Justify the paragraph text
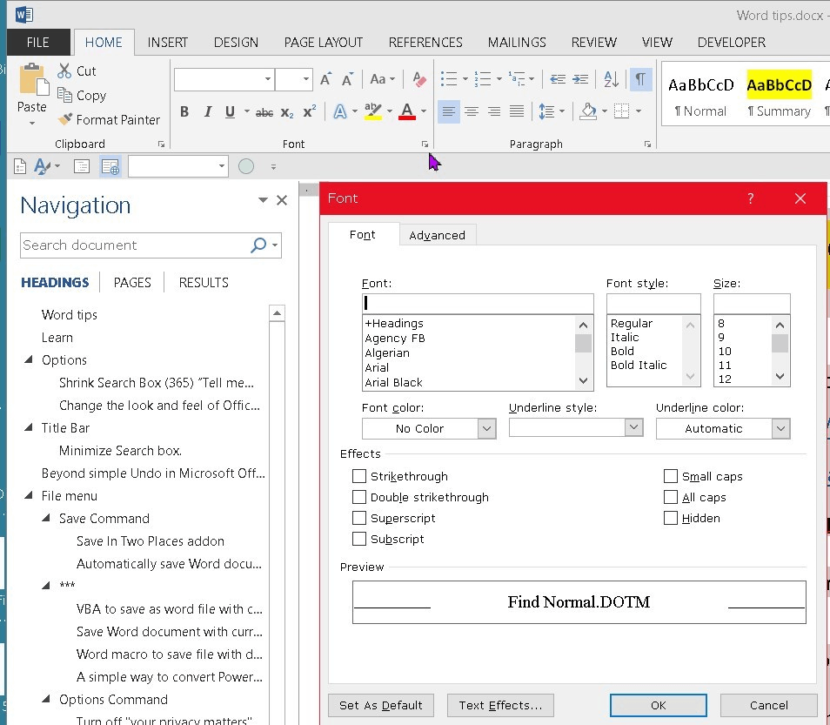Viewport: 830px width, 725px height. [517, 111]
